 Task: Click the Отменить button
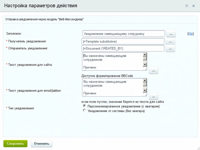click(41, 143)
